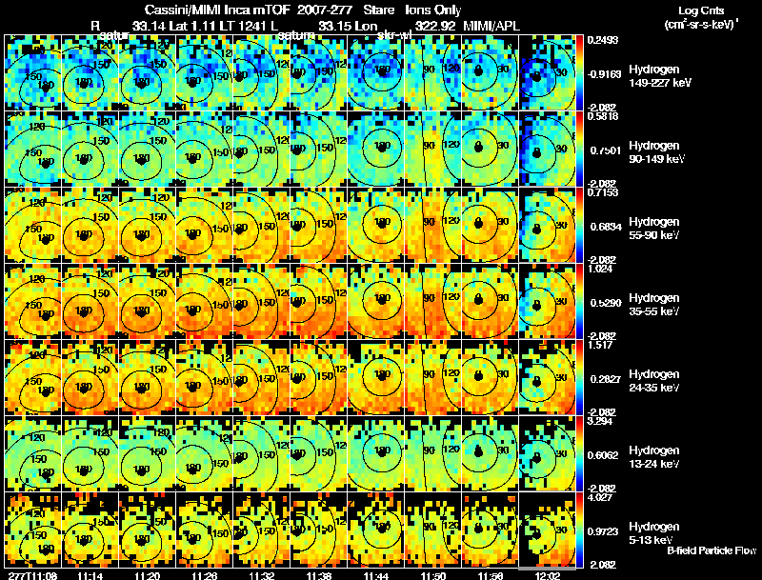
Task: Click the Ions Only text in the title
Action: point(432,10)
